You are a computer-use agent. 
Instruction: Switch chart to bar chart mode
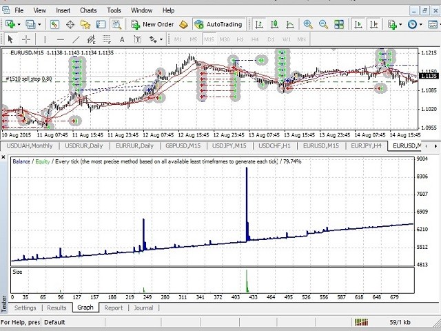(x=259, y=25)
